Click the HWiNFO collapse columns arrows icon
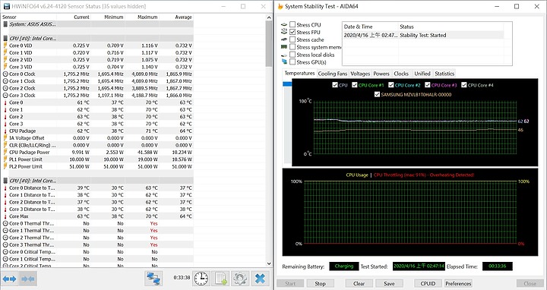The width and height of the screenshot is (547, 290). [x=28, y=279]
